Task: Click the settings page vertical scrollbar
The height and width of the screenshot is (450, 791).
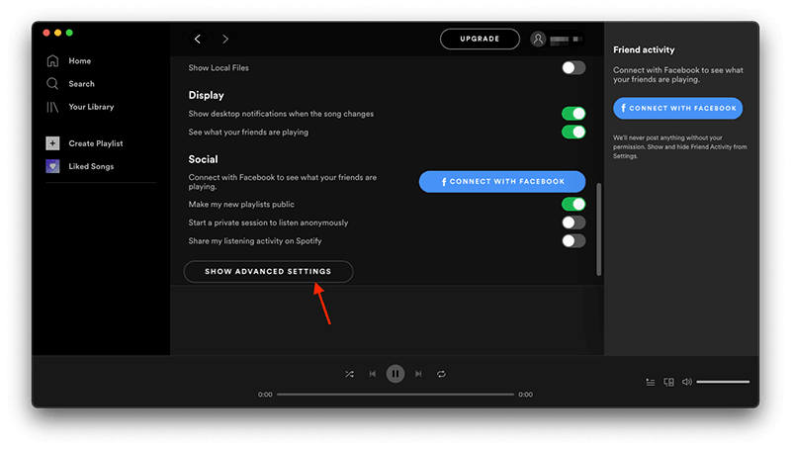Action: click(599, 229)
